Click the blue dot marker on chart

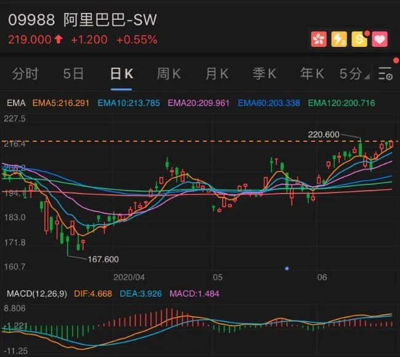pos(287,268)
